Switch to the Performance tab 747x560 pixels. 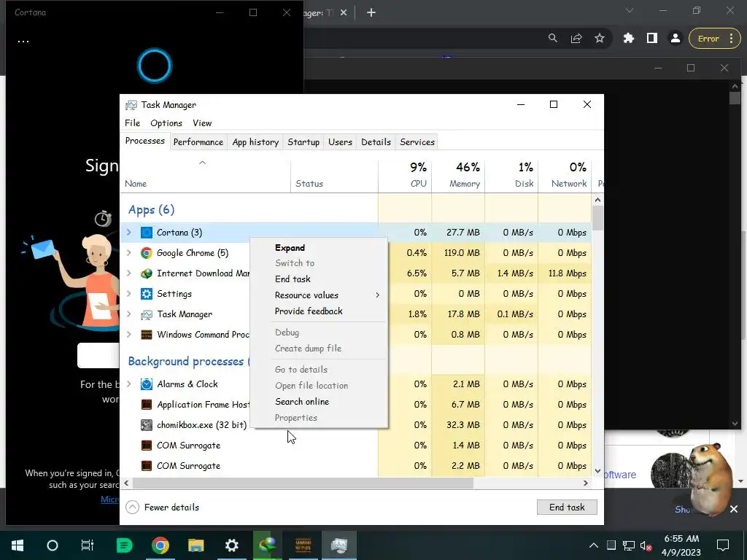(198, 142)
